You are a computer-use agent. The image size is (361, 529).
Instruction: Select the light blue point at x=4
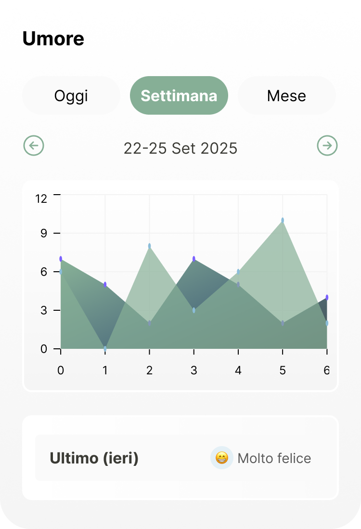238,272
